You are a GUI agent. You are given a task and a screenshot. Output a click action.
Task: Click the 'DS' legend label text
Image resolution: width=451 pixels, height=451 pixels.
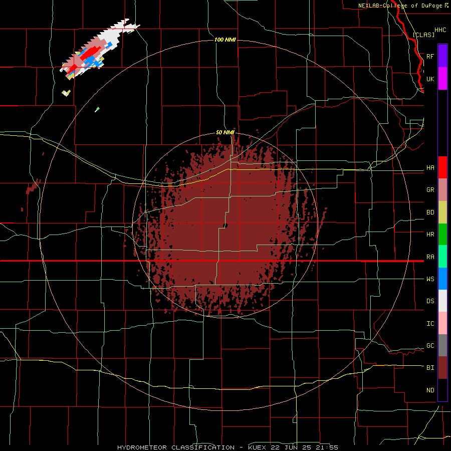[430, 301]
